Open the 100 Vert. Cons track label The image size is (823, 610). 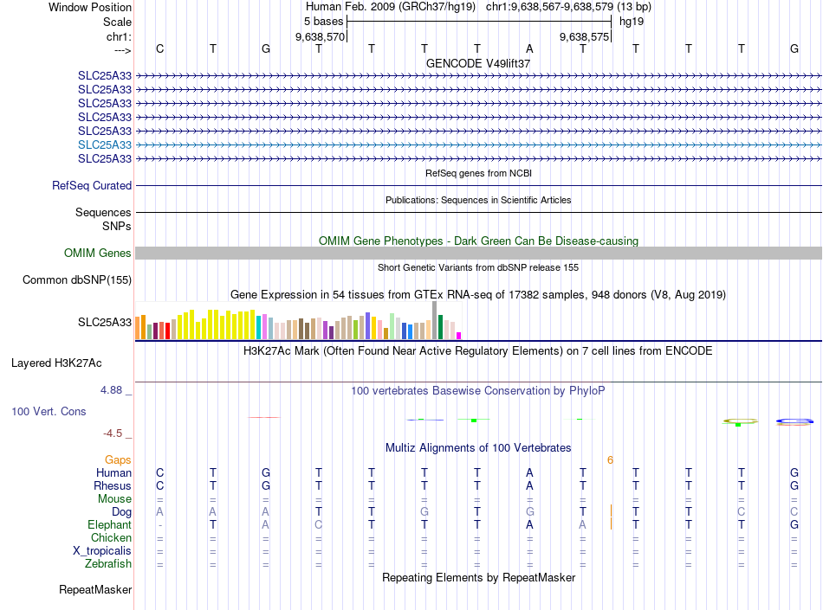[x=49, y=411]
